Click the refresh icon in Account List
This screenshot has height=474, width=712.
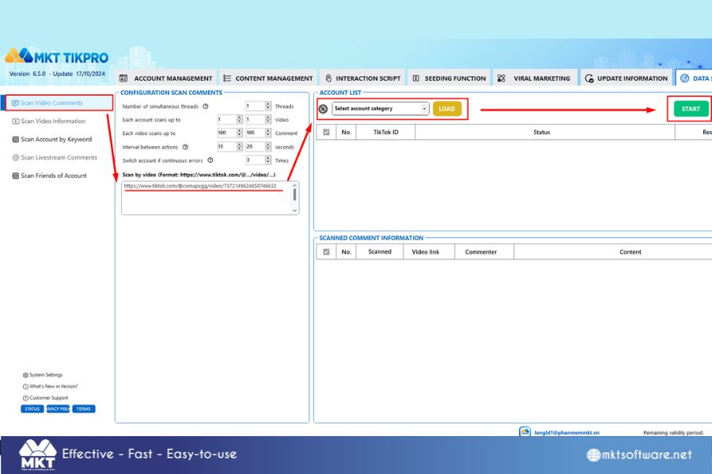[x=323, y=109]
